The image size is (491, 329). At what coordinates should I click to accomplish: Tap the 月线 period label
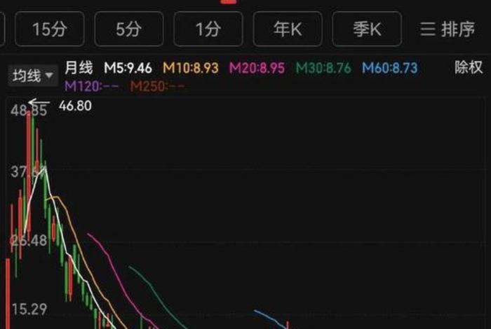(79, 67)
